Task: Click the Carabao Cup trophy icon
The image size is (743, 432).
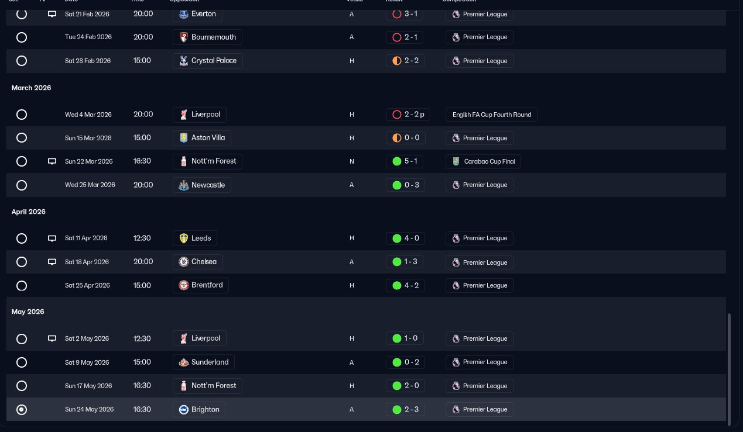Action: [456, 161]
